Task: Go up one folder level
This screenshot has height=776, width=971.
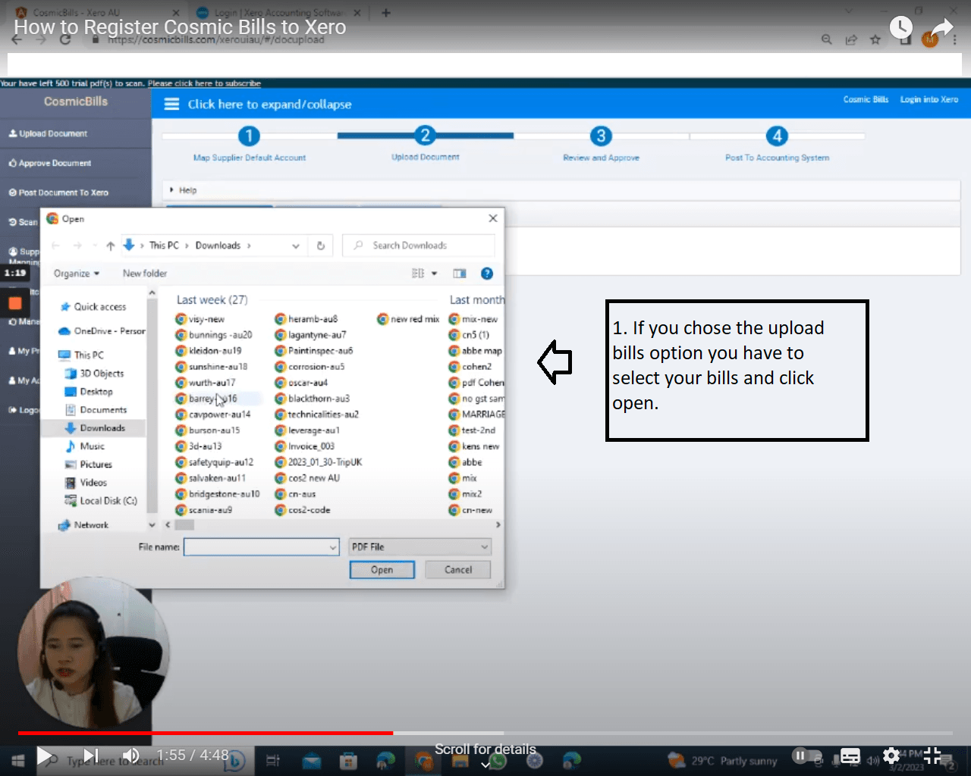Action: (x=111, y=246)
